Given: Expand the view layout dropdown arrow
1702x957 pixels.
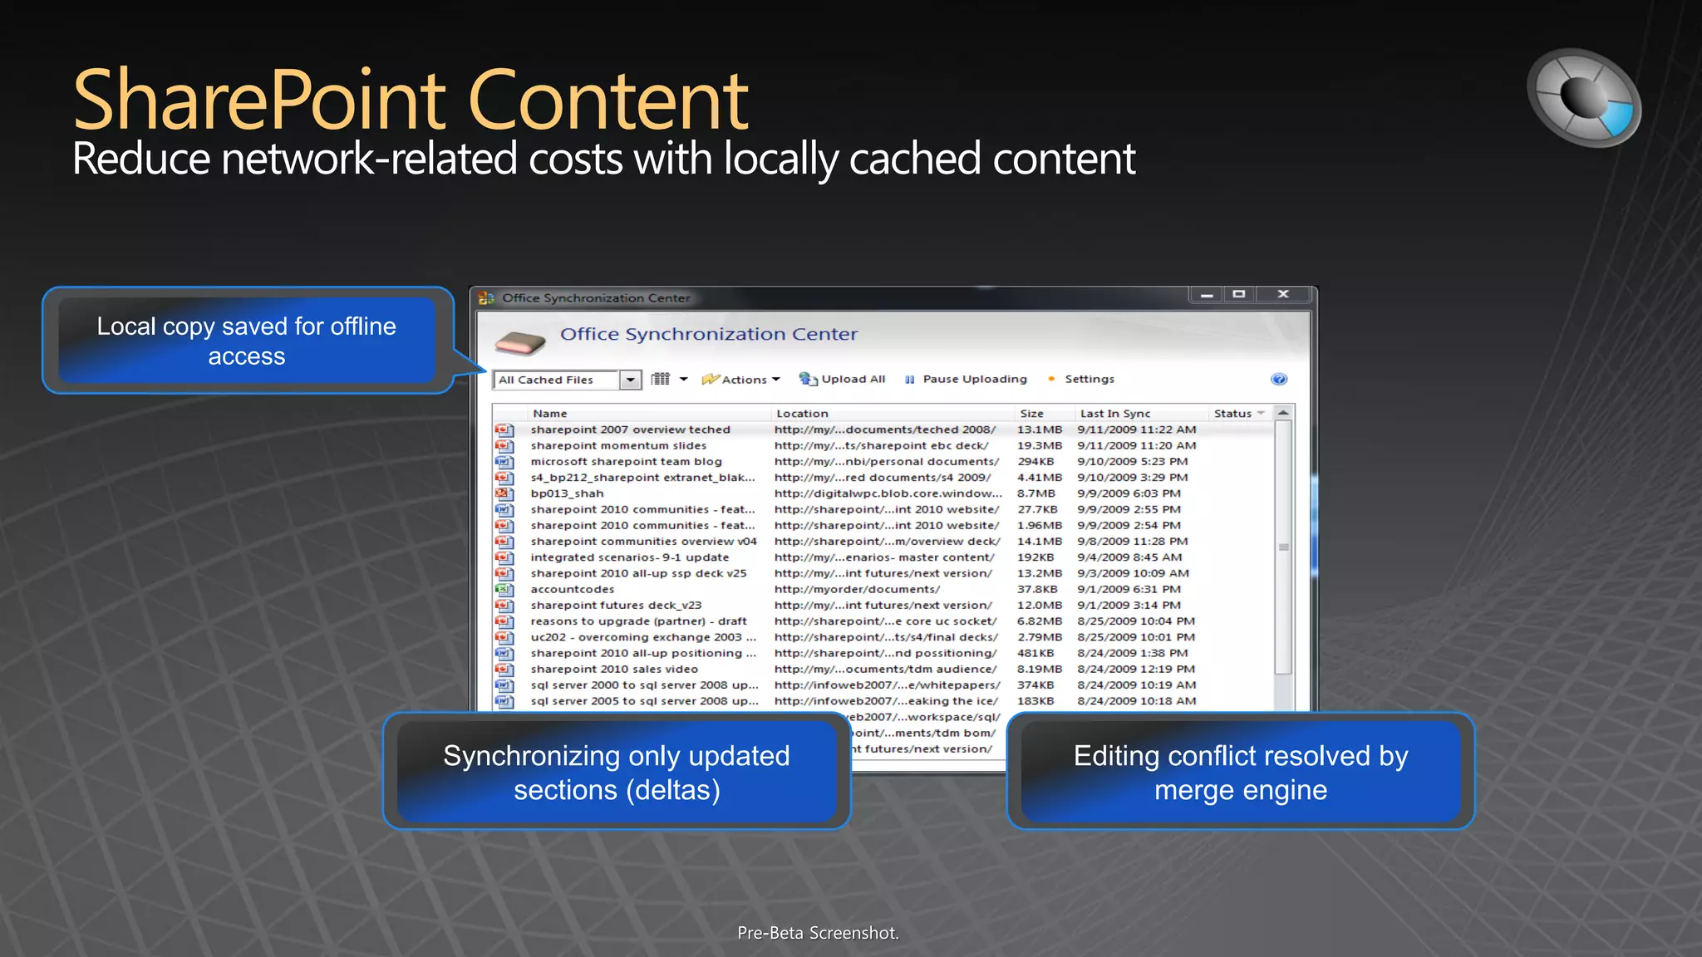Looking at the screenshot, I should (x=683, y=379).
